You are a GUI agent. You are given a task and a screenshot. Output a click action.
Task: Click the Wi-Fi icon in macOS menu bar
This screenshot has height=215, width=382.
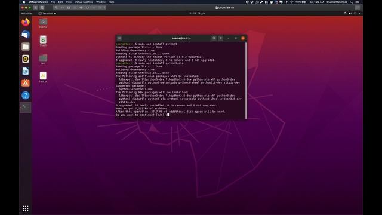(291, 2)
